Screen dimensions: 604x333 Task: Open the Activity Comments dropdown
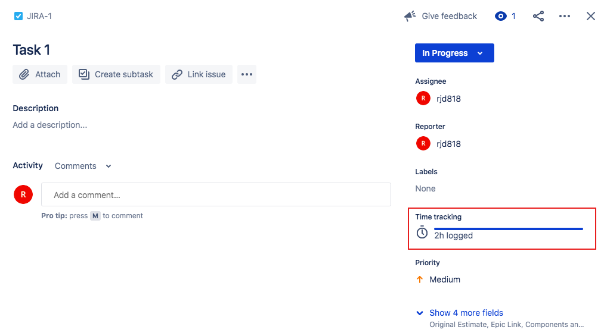coord(83,166)
